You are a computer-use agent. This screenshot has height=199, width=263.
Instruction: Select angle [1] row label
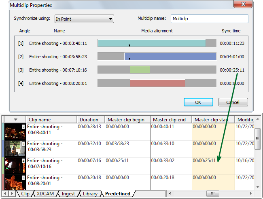pos(21,43)
